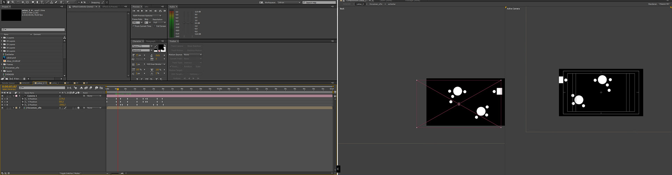This screenshot has width=672, height=175.
Task: Enable motion blur switch in timeline
Action: (91, 88)
